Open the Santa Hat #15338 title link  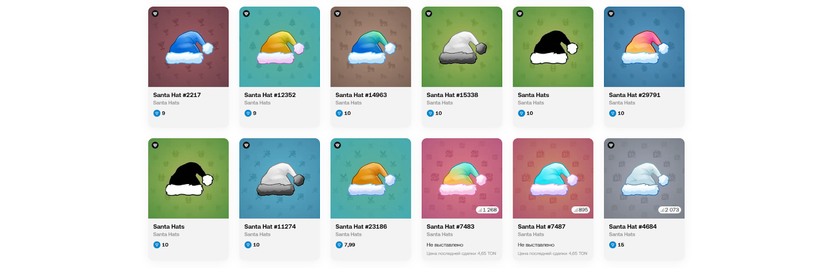pos(452,95)
